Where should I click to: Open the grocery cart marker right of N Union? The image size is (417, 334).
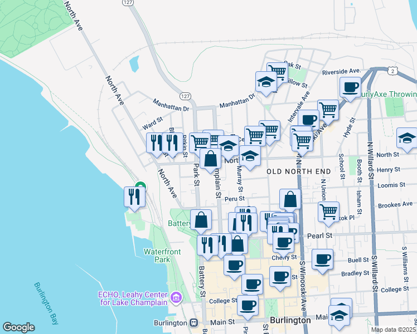pyautogui.click(x=329, y=212)
